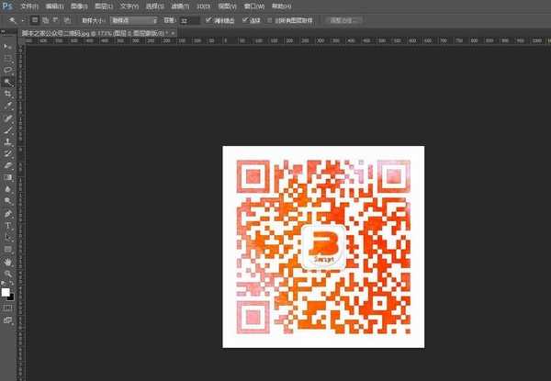
Task: Select the Brush tool
Action: point(7,130)
